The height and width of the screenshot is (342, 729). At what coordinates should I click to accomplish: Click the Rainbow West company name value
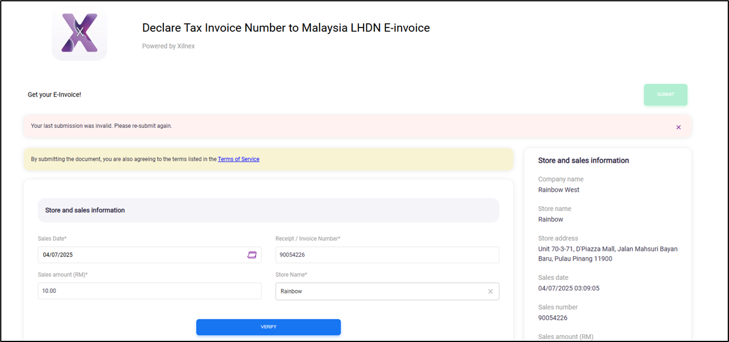559,190
